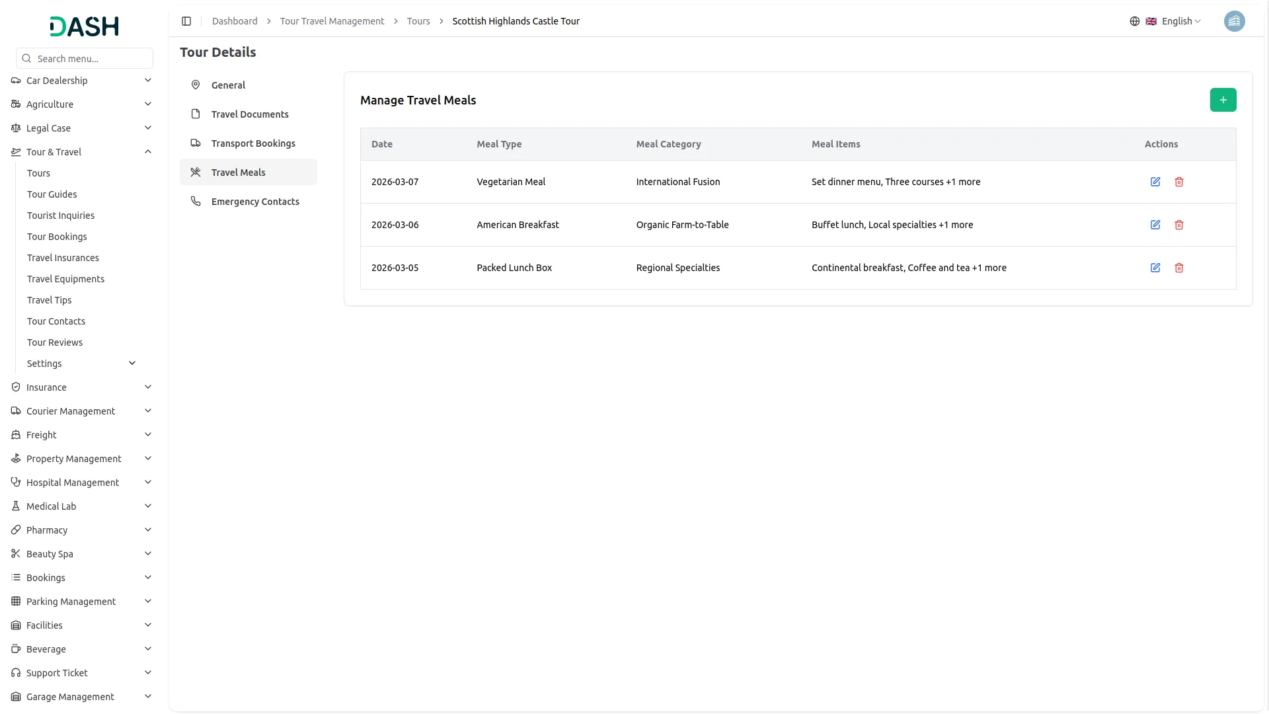Expand the Agriculture menu chevron
The image size is (1269, 714).
coord(148,104)
